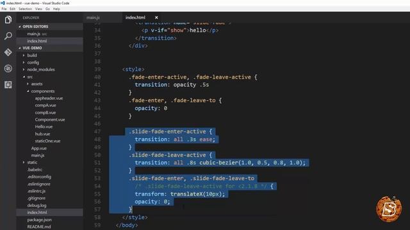
Task: Click the opening style tag on line 39
Action: coord(133,69)
